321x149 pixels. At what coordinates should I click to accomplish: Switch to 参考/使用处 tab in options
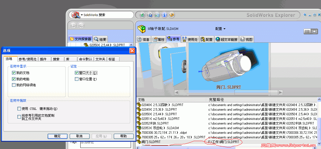click(28, 59)
